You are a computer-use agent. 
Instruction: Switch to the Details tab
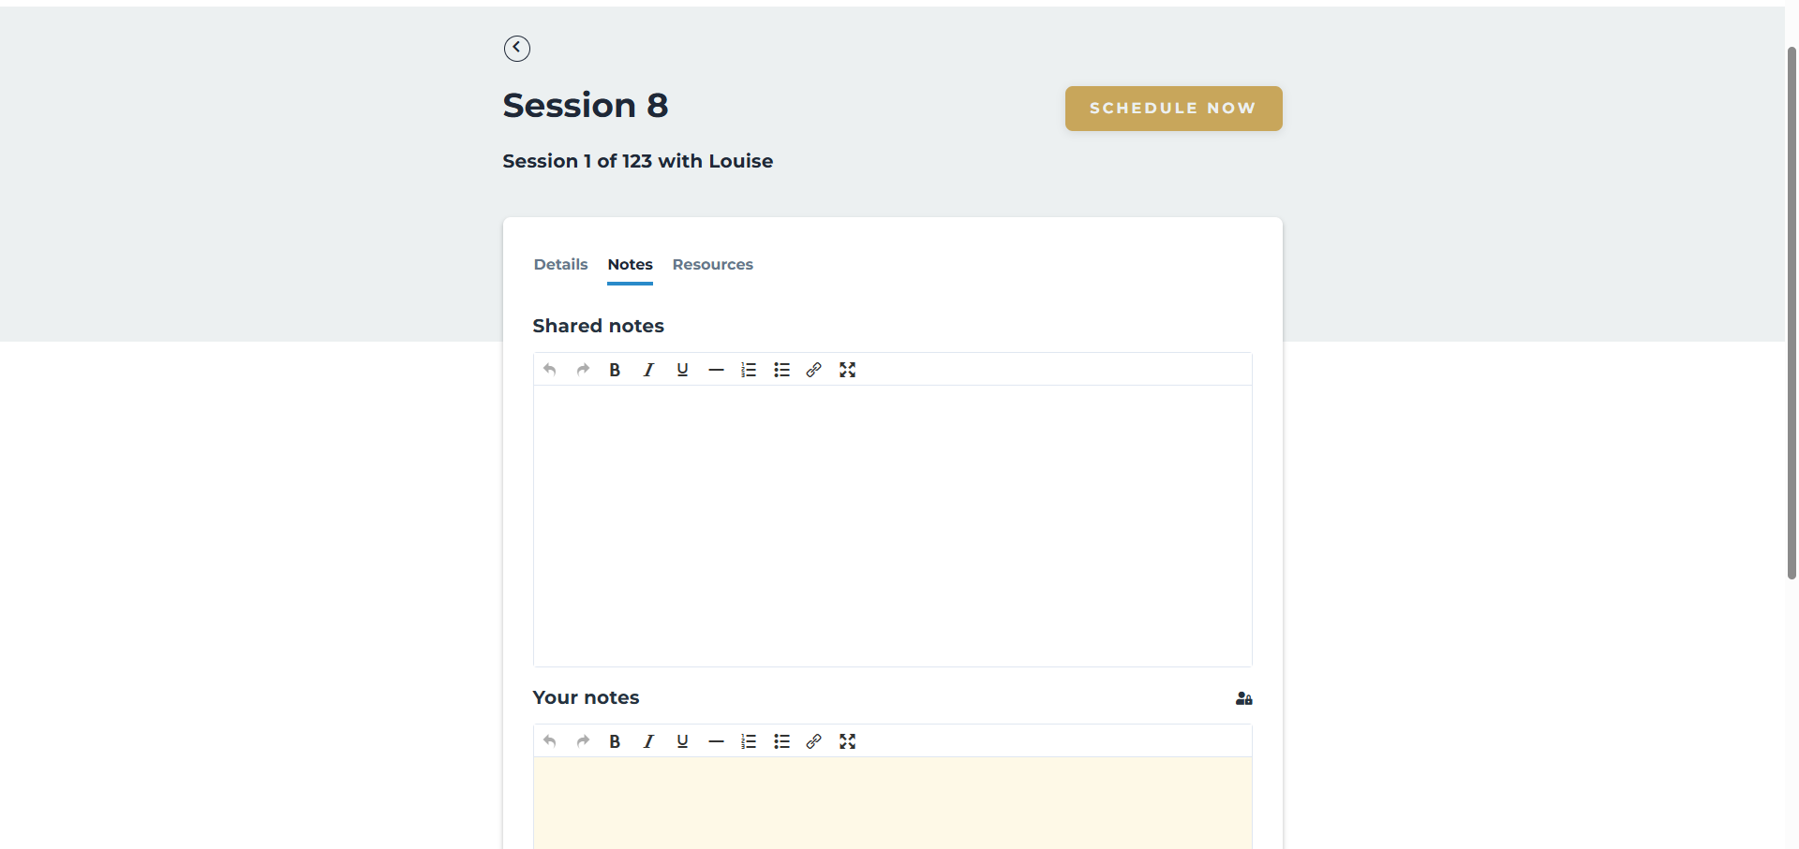click(x=560, y=265)
